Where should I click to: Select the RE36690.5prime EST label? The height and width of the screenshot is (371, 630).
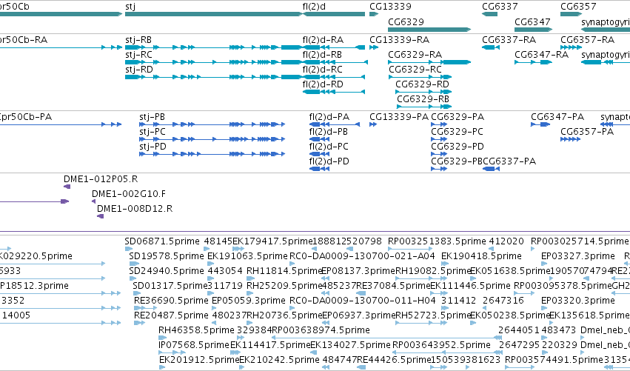tap(171, 301)
